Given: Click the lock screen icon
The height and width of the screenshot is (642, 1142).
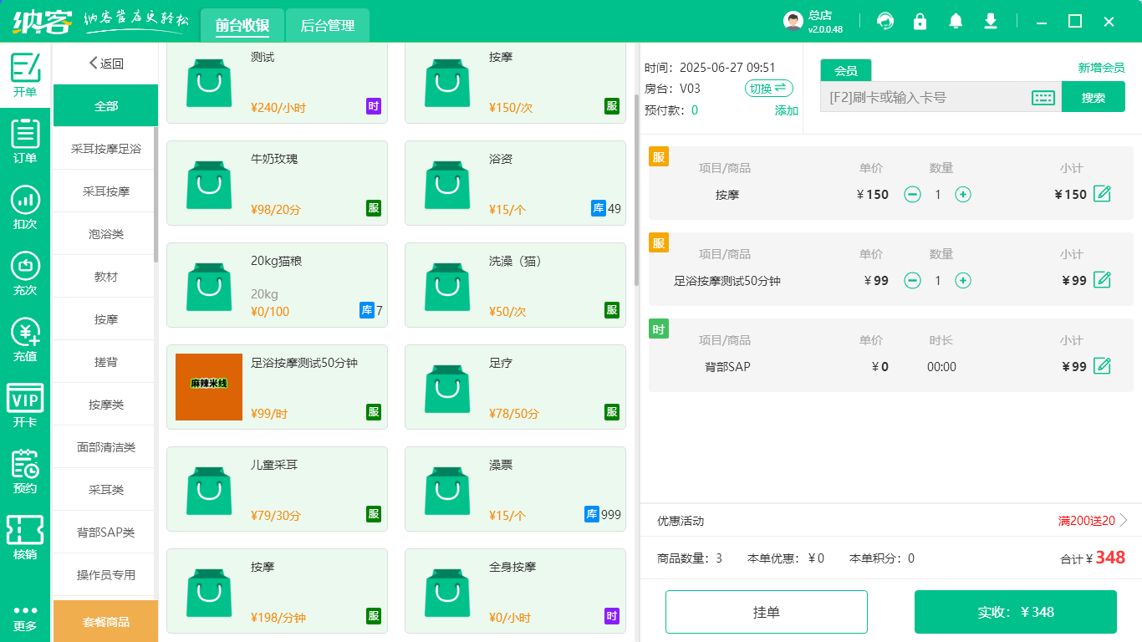Looking at the screenshot, I should click(x=920, y=21).
